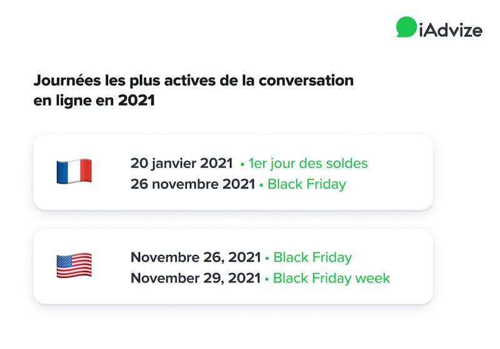This screenshot has height=349, width=500.
Task: Open the US Black Friday green label
Action: (x=312, y=257)
